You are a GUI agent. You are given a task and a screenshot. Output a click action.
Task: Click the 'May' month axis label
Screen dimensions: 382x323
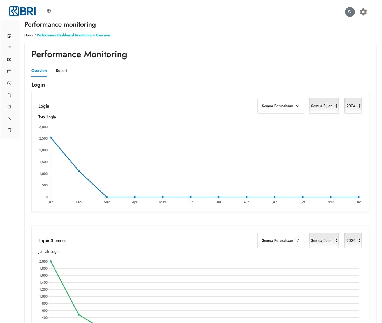coord(163,202)
